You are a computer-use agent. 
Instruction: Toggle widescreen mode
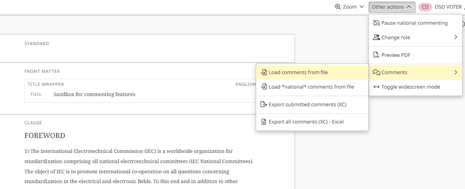pyautogui.click(x=411, y=87)
